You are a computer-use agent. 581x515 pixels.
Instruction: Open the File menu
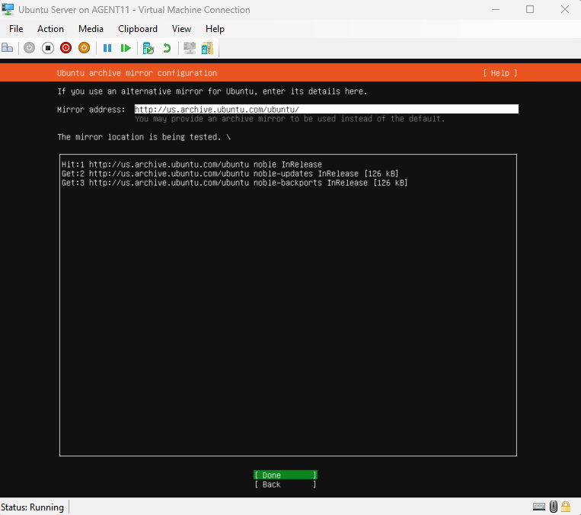[16, 29]
